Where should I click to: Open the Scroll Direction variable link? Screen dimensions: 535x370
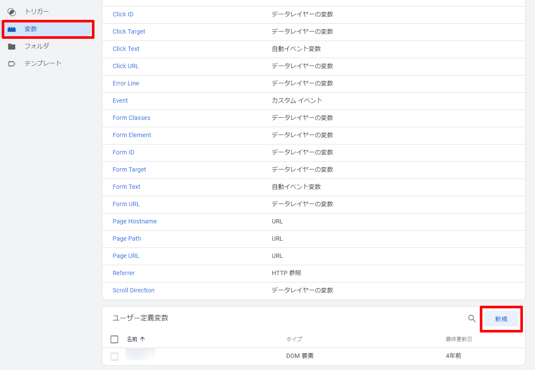point(133,290)
